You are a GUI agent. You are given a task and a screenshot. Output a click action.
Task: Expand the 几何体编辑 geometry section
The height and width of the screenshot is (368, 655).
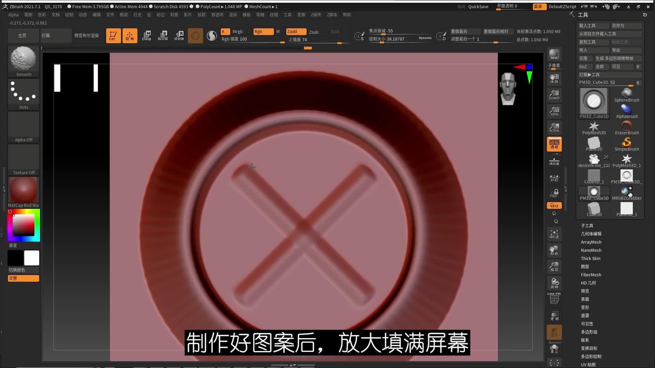591,234
